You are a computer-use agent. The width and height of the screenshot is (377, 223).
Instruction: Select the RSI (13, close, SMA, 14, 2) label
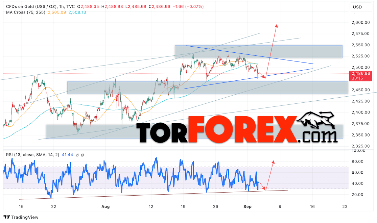tap(32, 155)
